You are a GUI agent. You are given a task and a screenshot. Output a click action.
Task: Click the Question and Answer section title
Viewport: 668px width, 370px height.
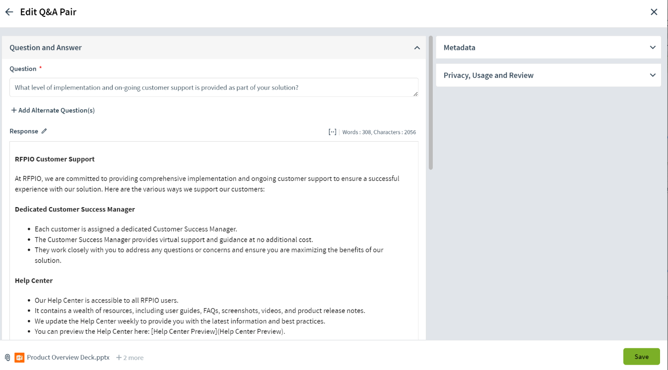coord(46,48)
